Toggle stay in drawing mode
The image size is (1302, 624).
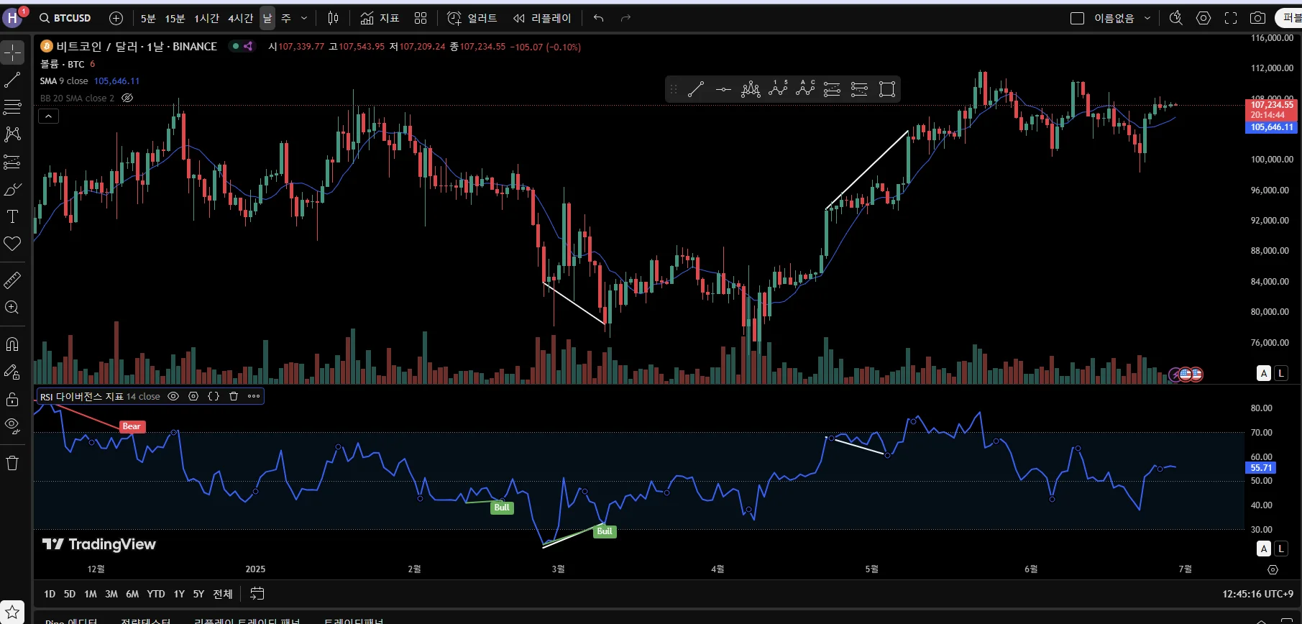pyautogui.click(x=12, y=372)
